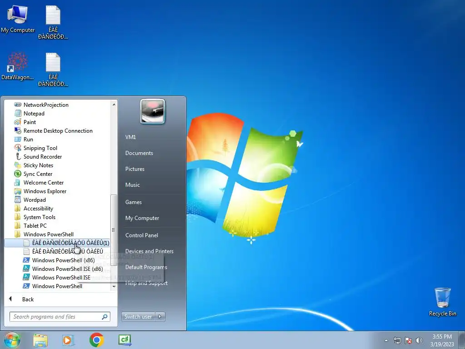Select the lower desktop text document

(53, 70)
